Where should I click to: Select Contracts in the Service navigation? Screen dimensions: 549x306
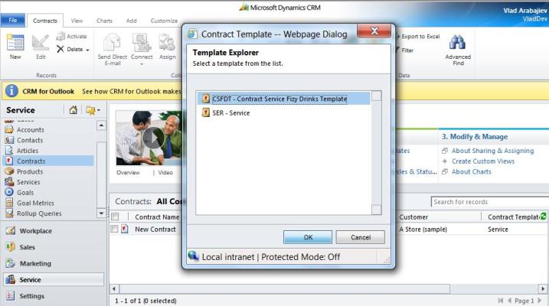click(x=48, y=161)
